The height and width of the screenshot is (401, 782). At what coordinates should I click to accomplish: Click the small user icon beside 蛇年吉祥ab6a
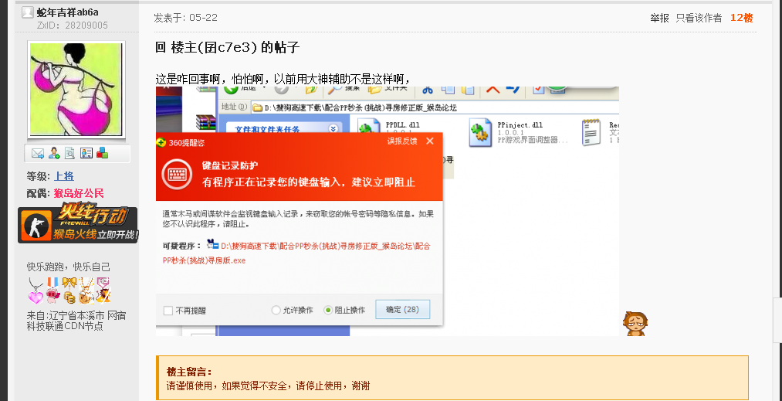click(x=28, y=12)
